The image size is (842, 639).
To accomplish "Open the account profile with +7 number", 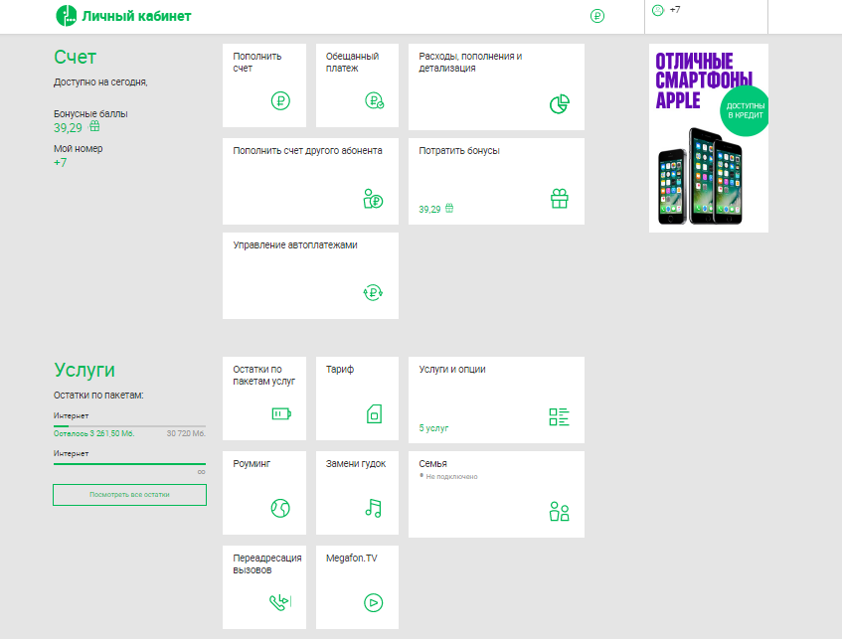I will point(704,11).
